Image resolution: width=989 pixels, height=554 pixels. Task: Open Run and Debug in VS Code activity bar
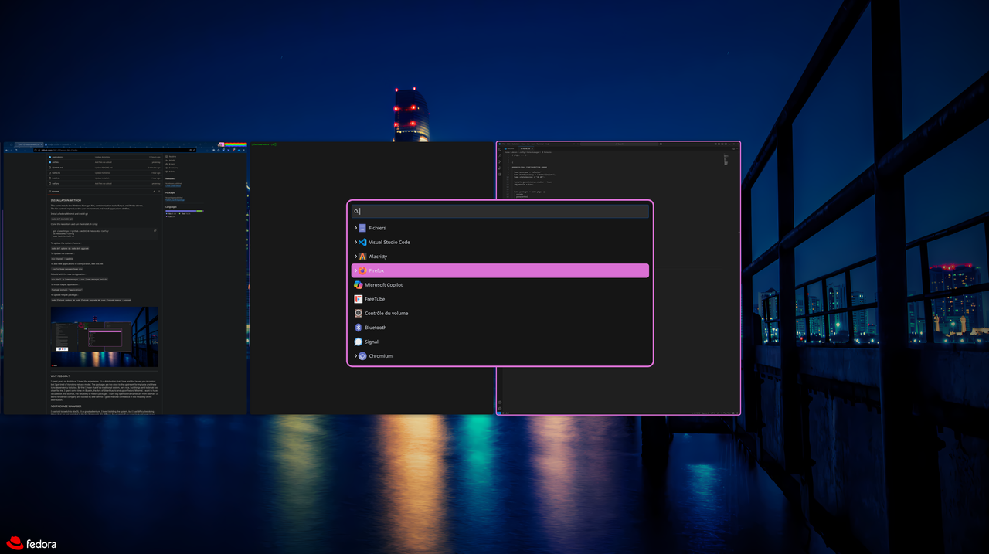[x=500, y=168]
